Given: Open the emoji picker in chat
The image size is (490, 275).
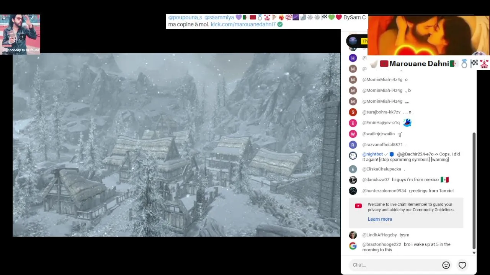Looking at the screenshot, I should click(446, 265).
